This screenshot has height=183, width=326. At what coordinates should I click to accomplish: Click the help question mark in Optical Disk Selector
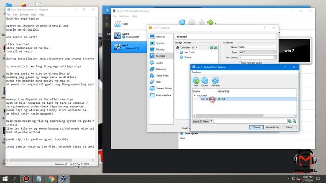pyautogui.click(x=285, y=67)
